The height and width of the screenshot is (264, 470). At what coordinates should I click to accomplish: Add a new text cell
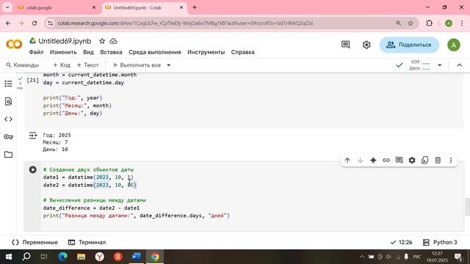(87, 65)
